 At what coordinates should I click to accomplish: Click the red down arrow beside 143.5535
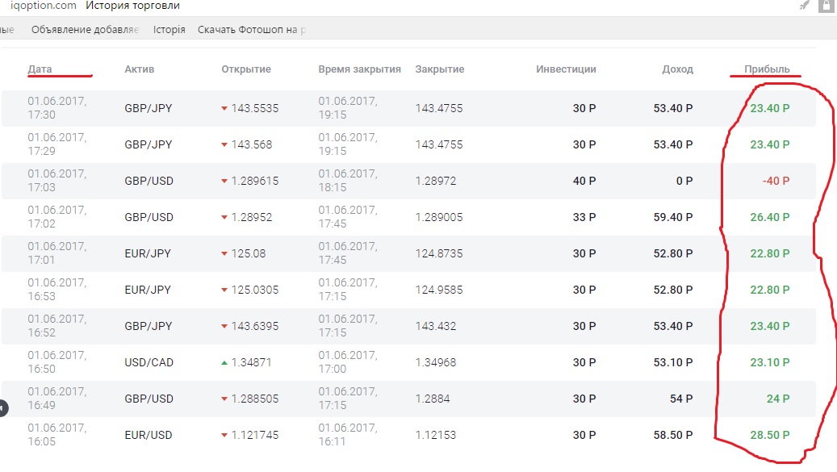click(x=224, y=109)
